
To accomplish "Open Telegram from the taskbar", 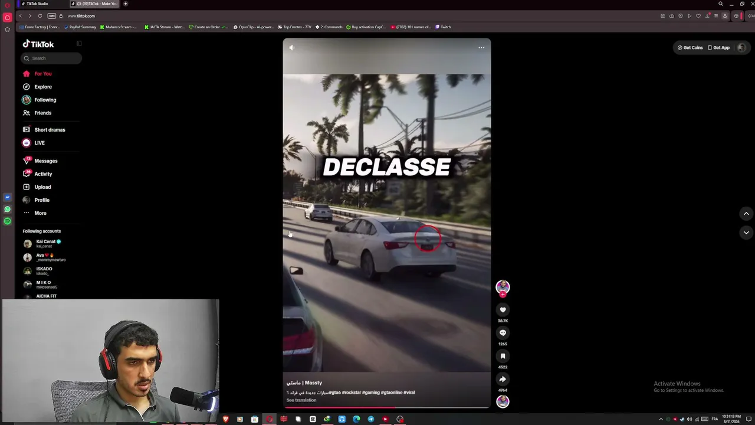I will coord(370,419).
